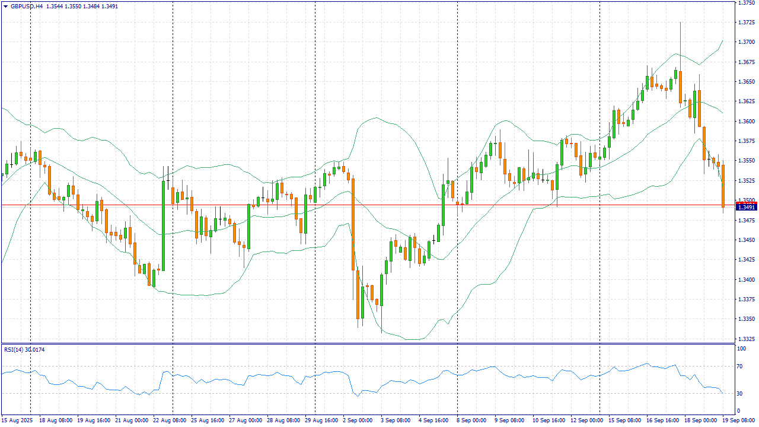Click the 2 Sep 00:00 time label

pos(358,420)
